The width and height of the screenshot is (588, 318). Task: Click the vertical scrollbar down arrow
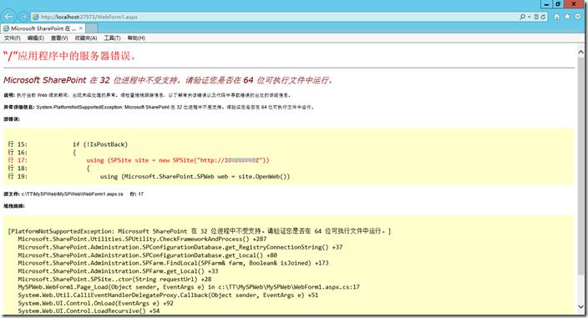tap(580, 306)
